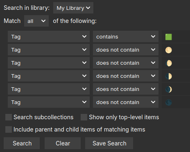The width and height of the screenshot is (190, 152).
Task: Click the waning gibbous moon tag field
Action: (176, 63)
